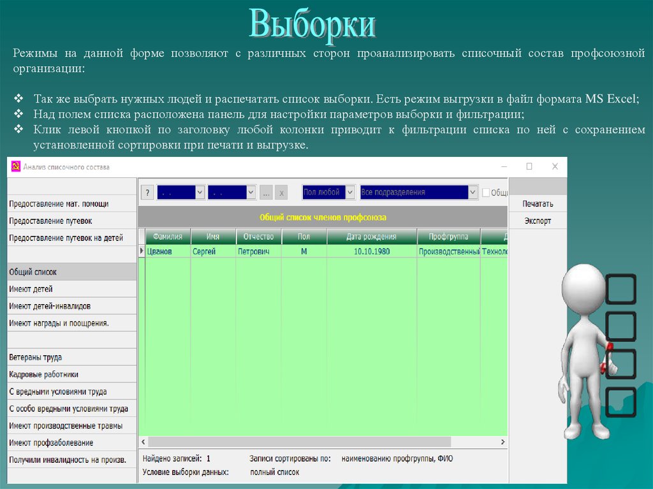Screen dimensions: 653x489
Task: Open Получили инвалидность на произв. list
Action: [72, 460]
